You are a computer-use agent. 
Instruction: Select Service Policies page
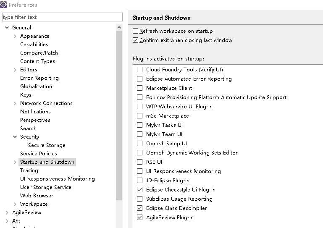(39, 154)
